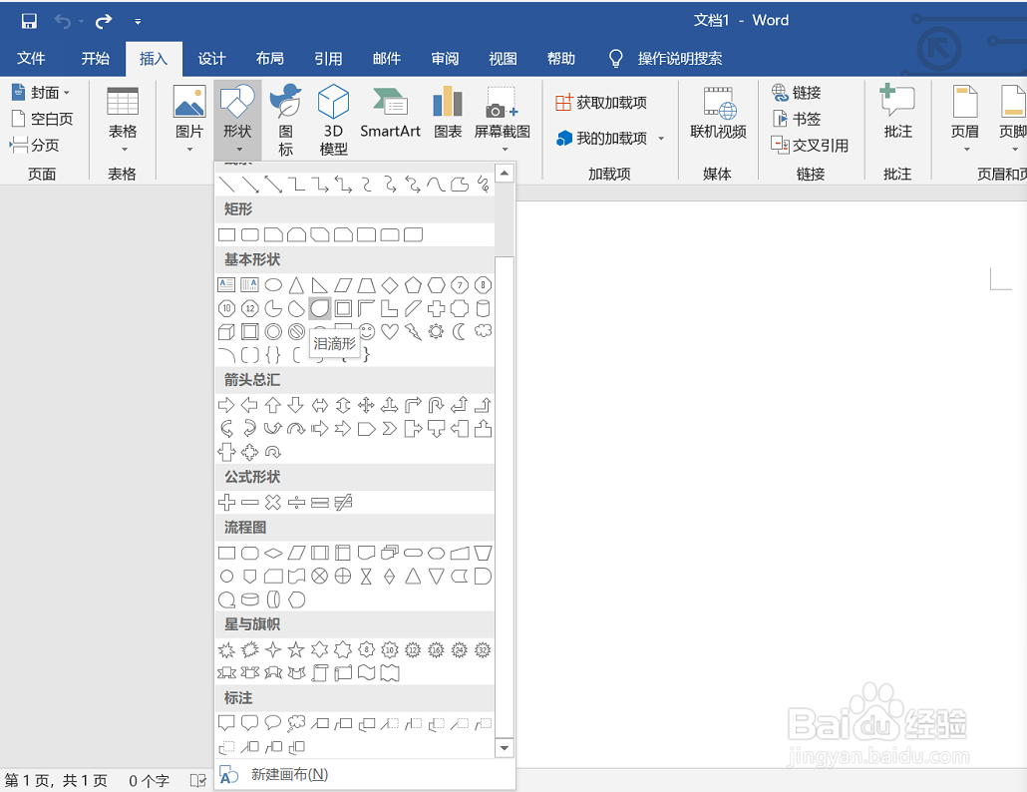Insert a 批注 comment

point(897,114)
